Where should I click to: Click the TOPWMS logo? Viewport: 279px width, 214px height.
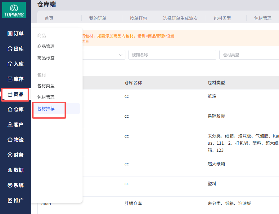[14, 10]
